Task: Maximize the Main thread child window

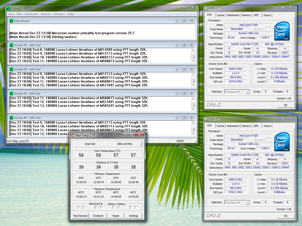Action: click(184, 21)
